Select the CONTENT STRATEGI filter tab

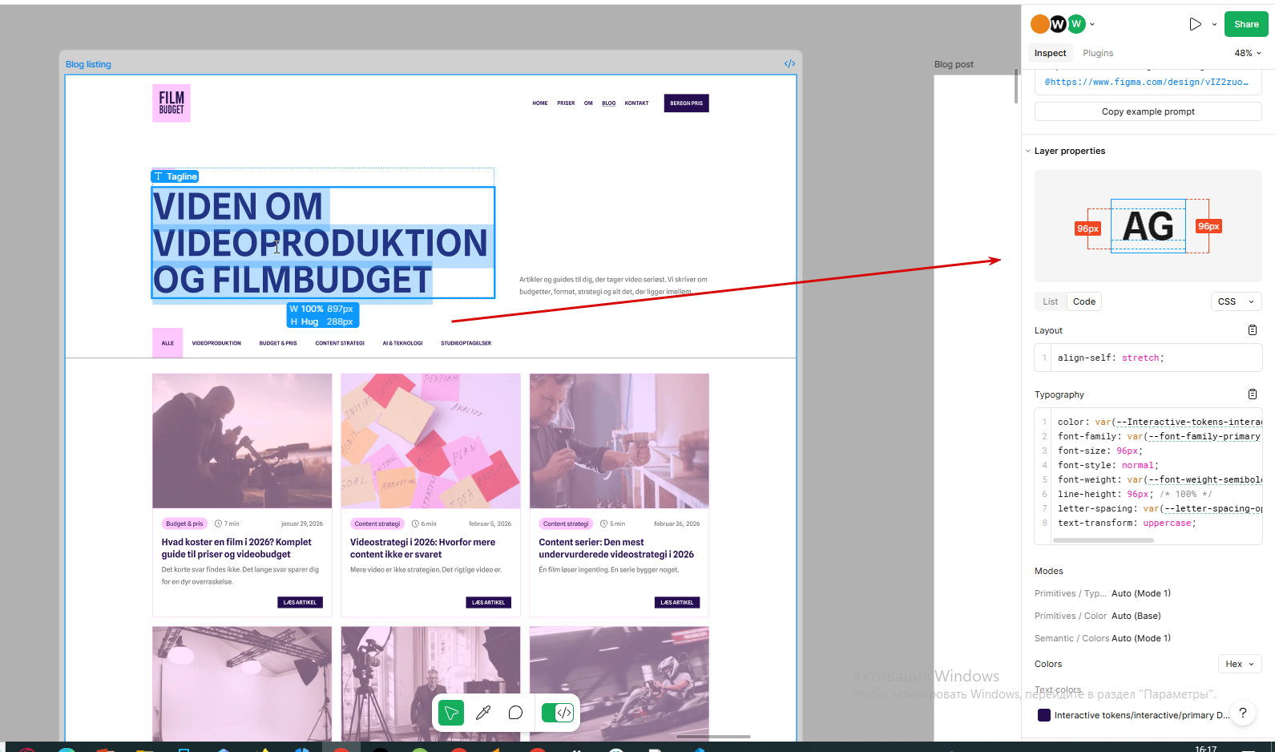click(x=340, y=343)
